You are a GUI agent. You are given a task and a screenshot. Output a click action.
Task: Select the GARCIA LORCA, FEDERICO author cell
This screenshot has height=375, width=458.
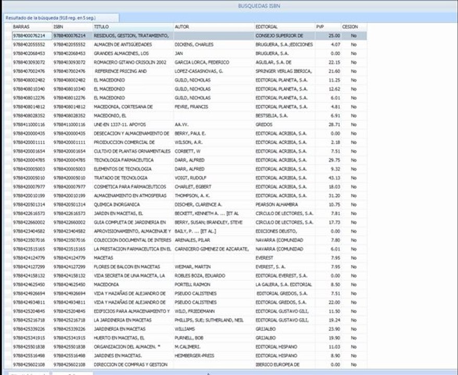tap(214, 62)
